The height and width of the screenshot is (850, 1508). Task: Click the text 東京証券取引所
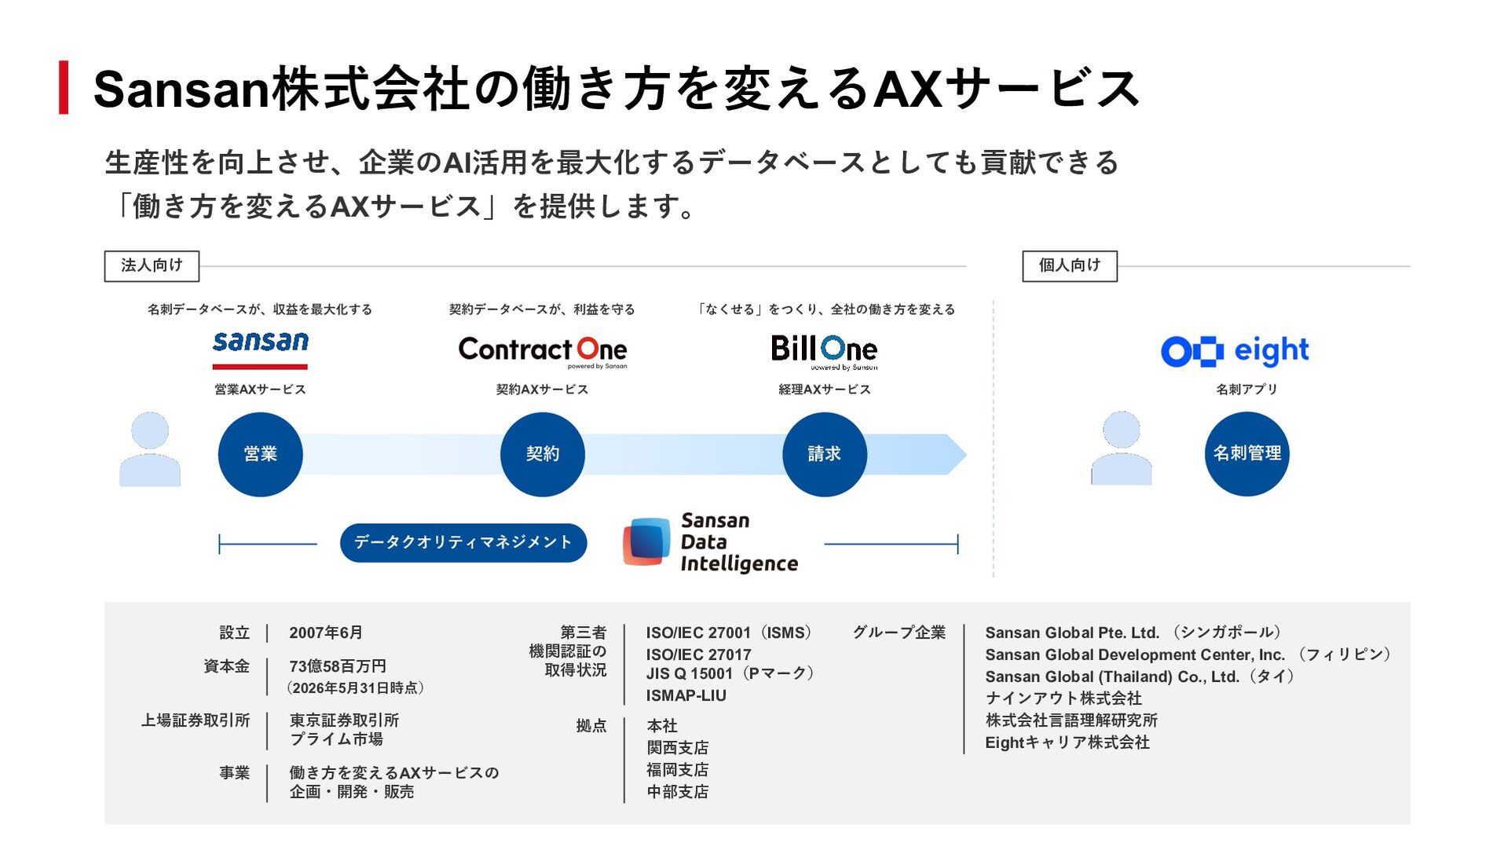coord(344,721)
